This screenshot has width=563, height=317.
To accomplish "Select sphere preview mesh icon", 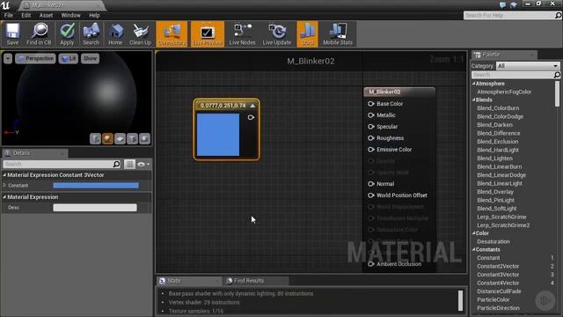I will [x=107, y=139].
